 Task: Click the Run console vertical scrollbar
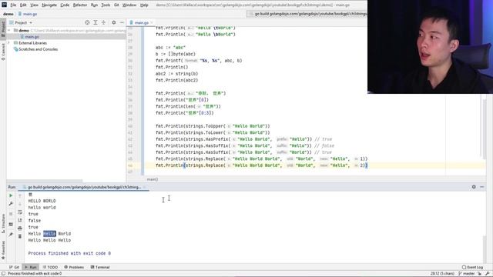(485, 249)
